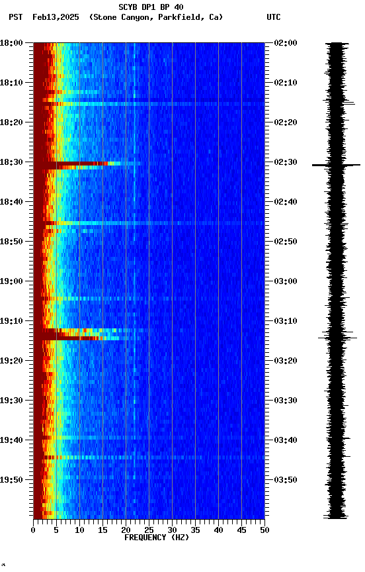Click the '18:00' PST time label

point(11,43)
